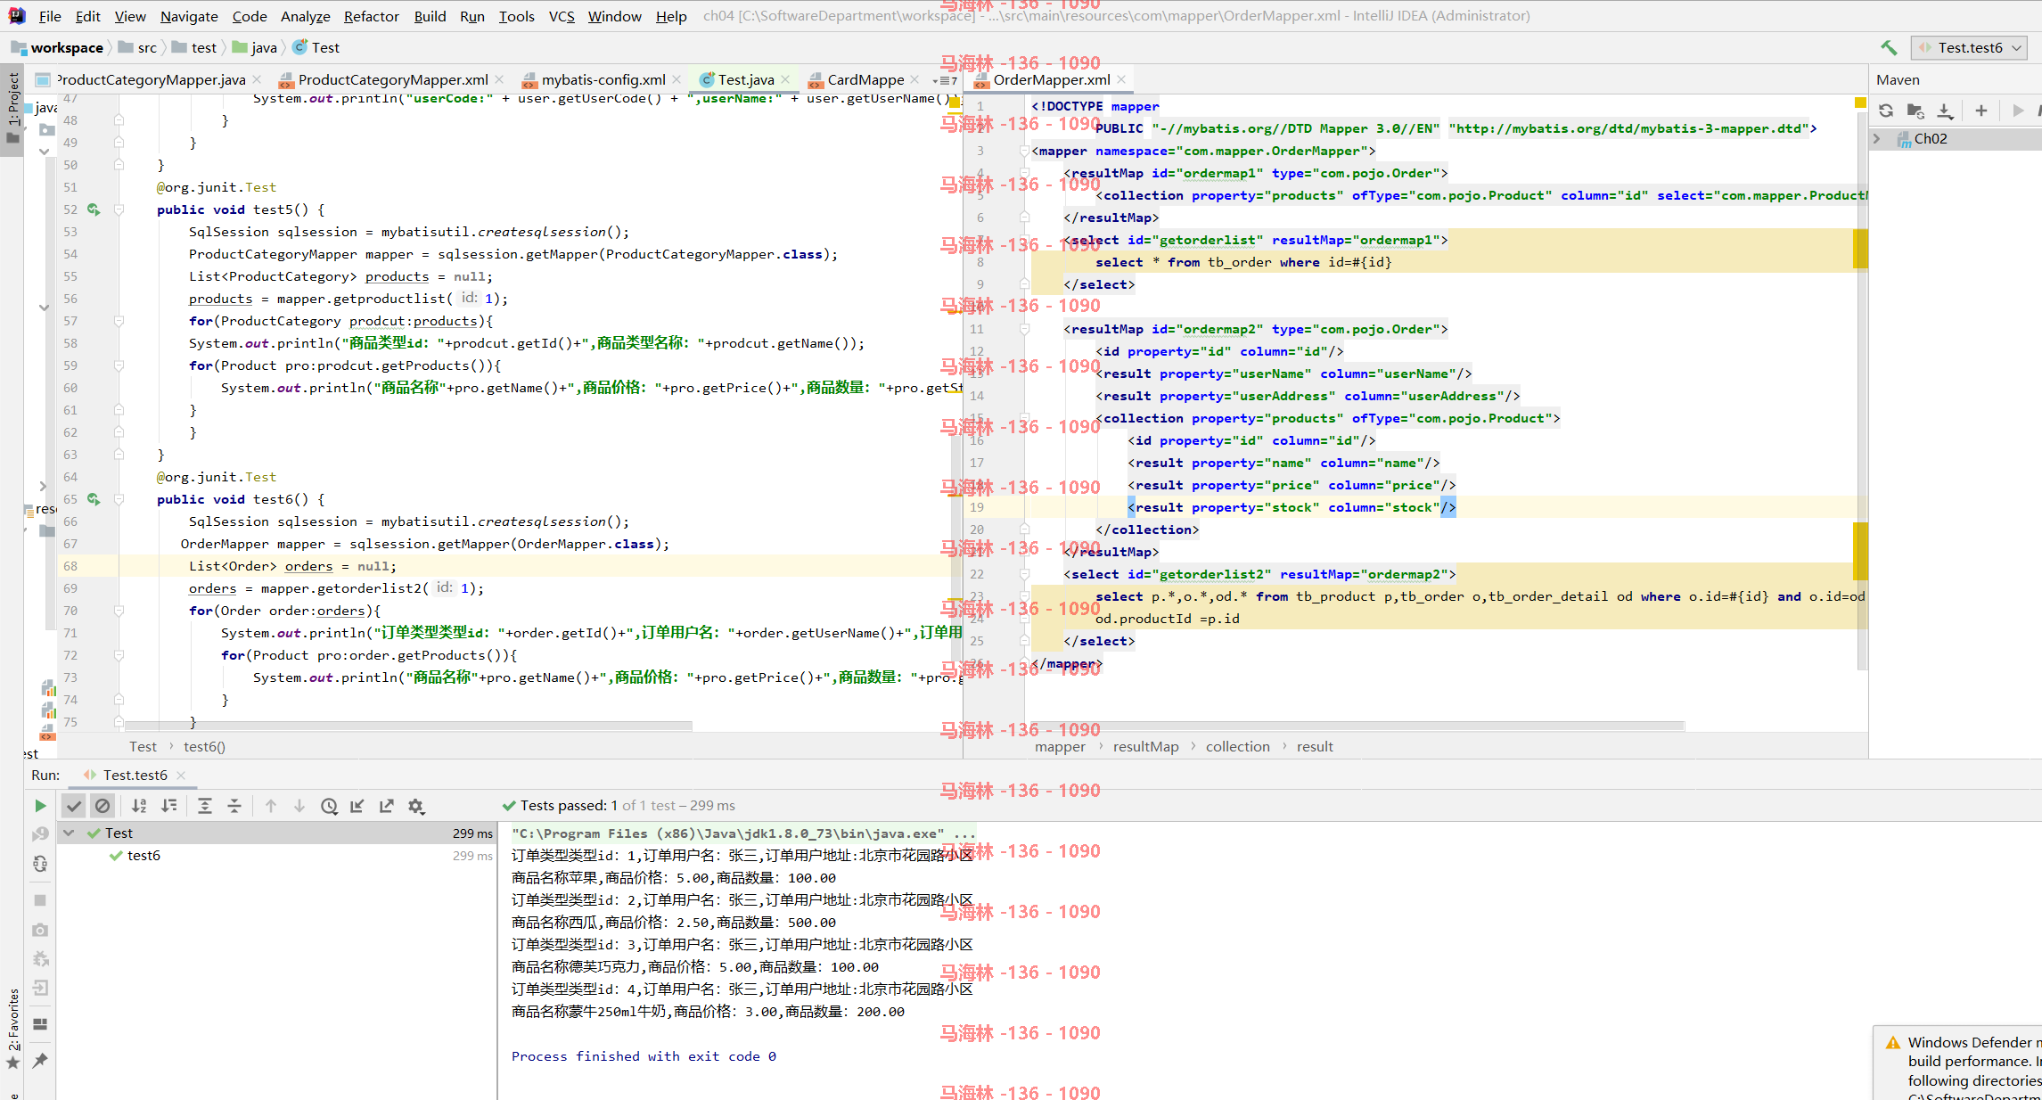Import test results icon

tap(357, 806)
